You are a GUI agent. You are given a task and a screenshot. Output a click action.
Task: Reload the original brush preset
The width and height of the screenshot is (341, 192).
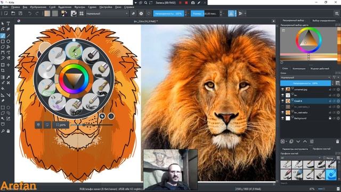click(149, 13)
